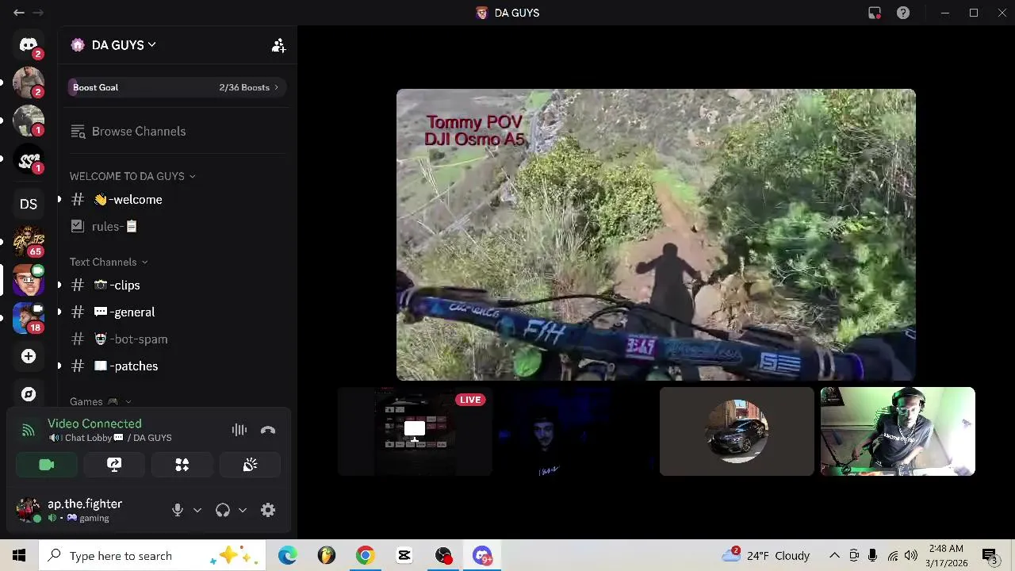Viewport: 1015px width, 571px height.
Task: Open network tray icon
Action: (893, 556)
